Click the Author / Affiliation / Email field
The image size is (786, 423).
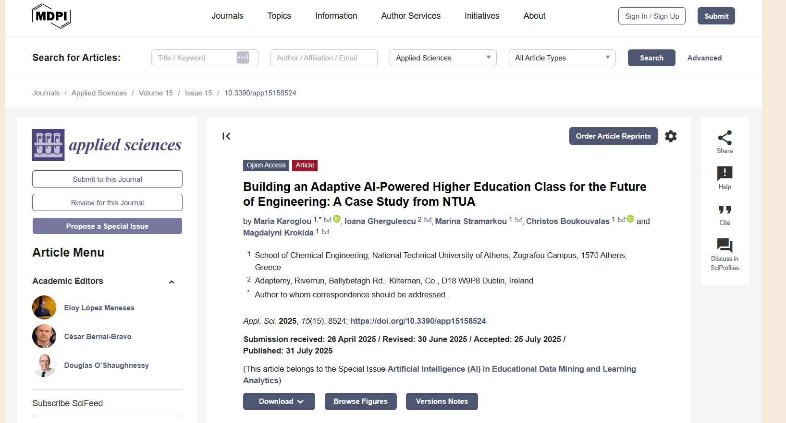324,58
